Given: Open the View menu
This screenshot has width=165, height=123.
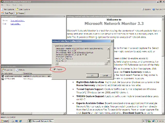Looking at the screenshot, I should point(8,5).
